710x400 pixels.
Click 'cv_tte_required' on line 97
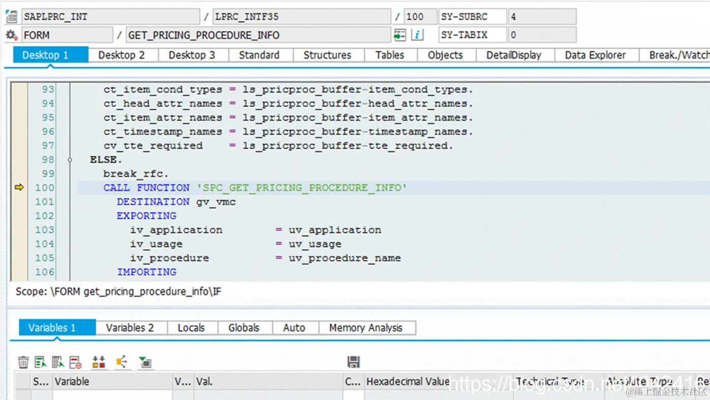(153, 146)
